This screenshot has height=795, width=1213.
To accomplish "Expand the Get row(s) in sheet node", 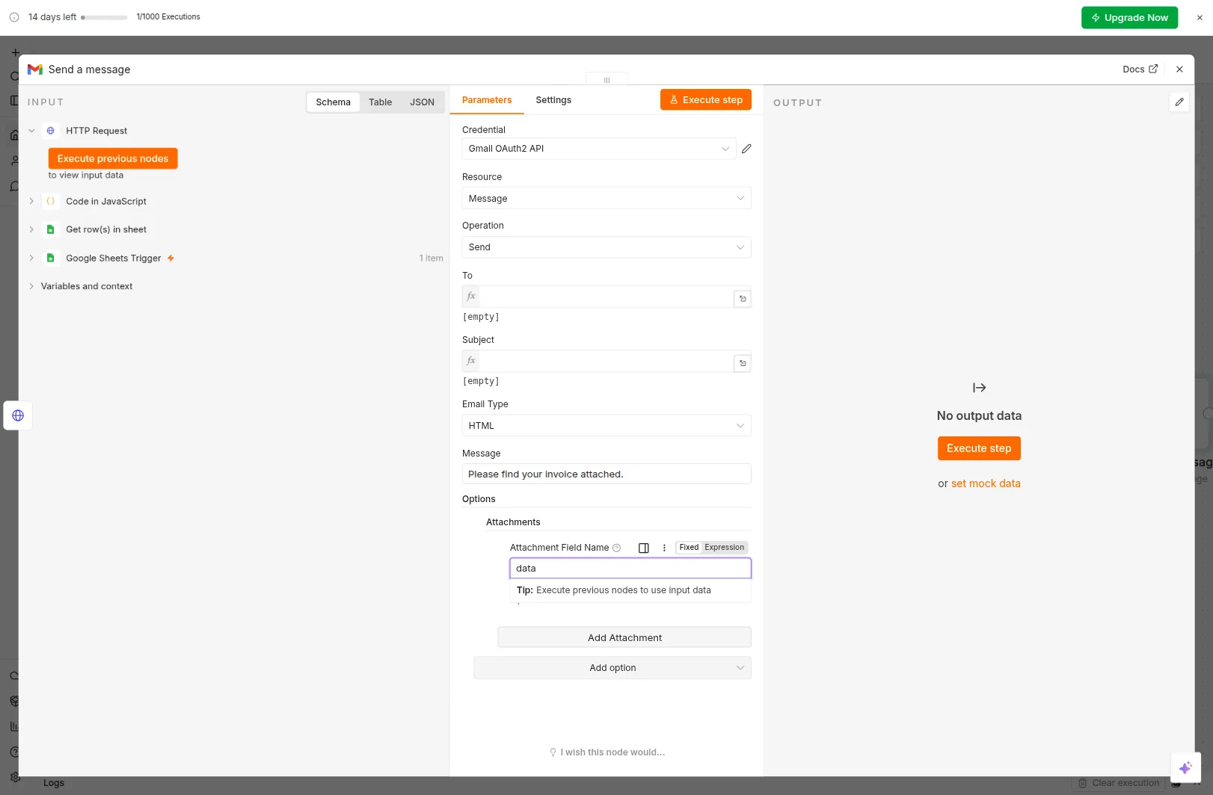I will (31, 230).
